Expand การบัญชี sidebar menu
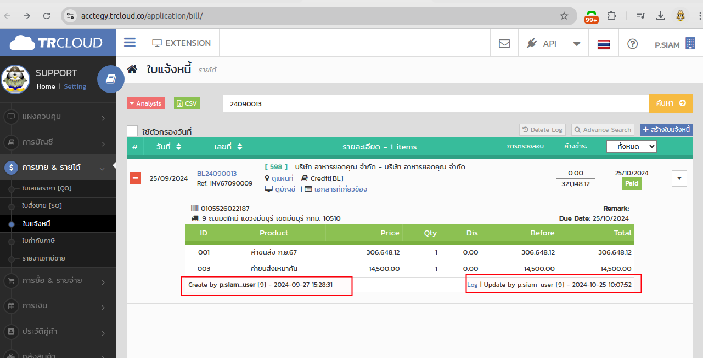 [x=58, y=142]
